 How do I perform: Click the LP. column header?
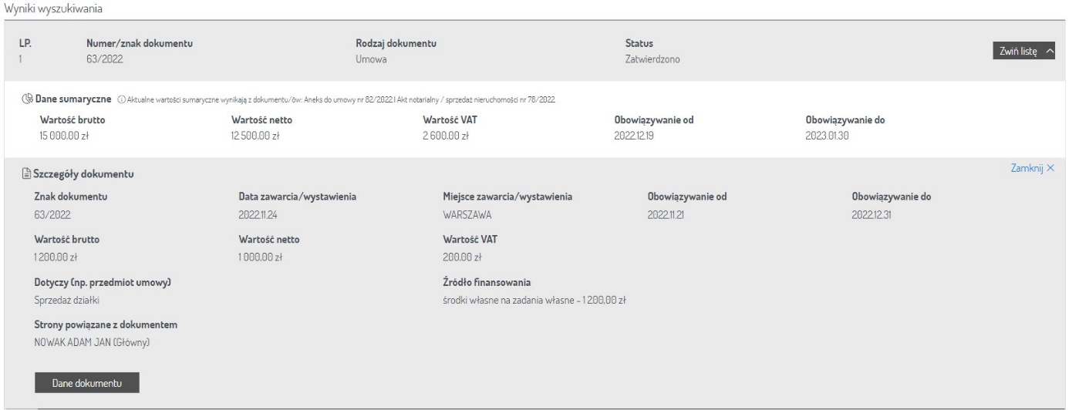pos(24,42)
